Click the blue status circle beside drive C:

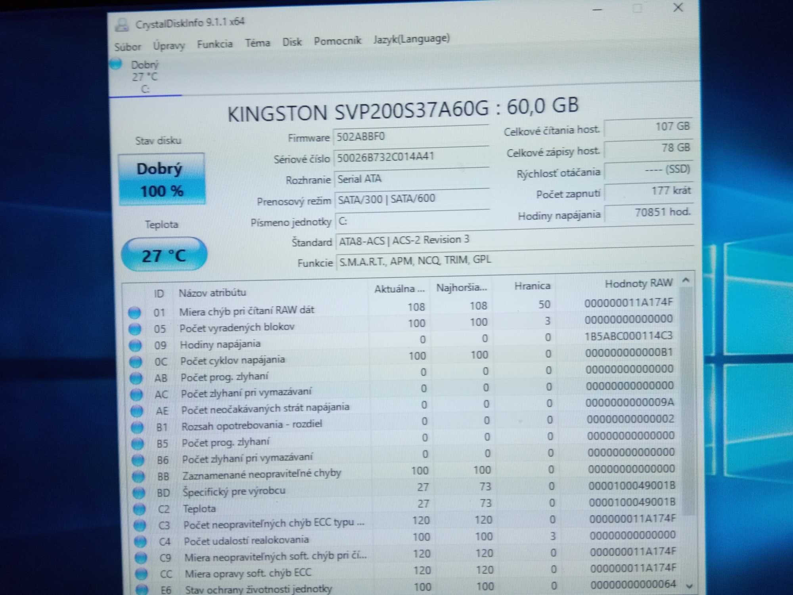coord(116,63)
